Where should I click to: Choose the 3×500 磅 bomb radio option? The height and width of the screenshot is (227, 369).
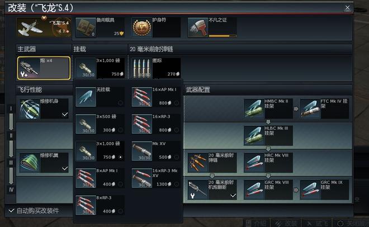point(121,130)
